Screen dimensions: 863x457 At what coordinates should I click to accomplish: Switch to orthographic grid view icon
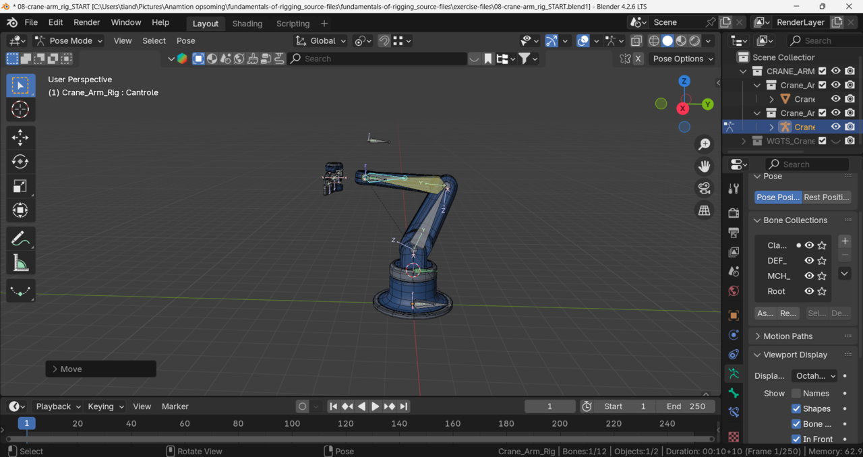coord(705,211)
